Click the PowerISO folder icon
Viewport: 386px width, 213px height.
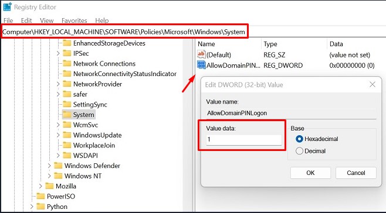(40, 196)
